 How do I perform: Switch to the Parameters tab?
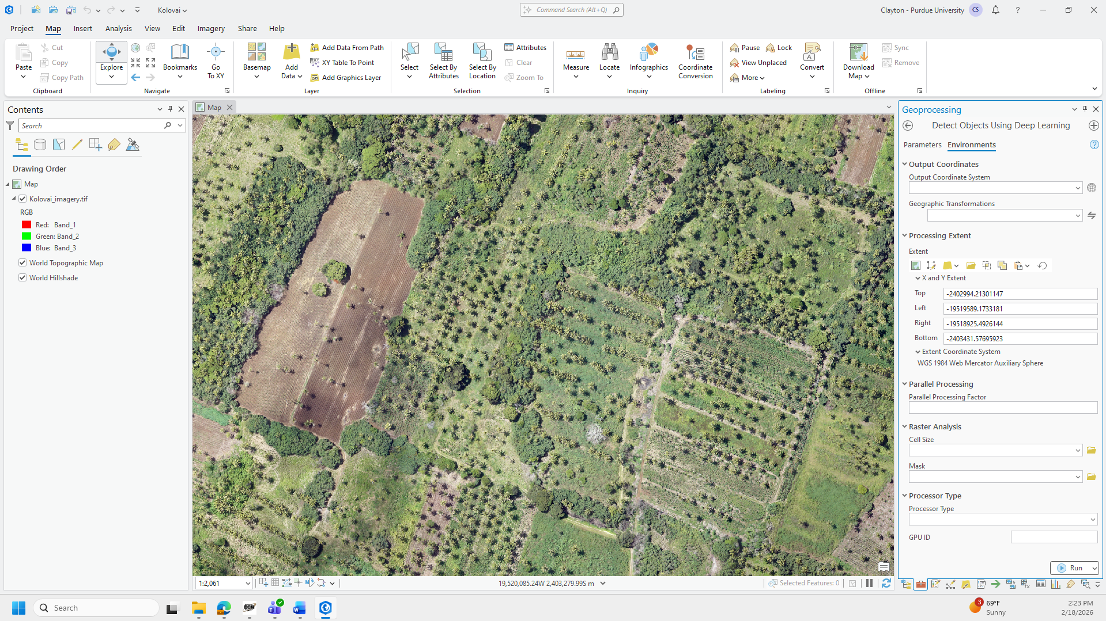click(x=922, y=145)
